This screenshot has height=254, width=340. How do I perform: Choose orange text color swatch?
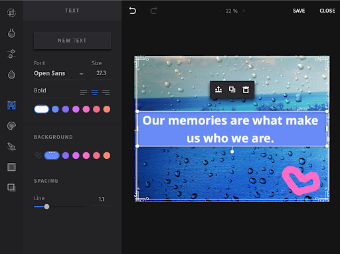point(107,109)
